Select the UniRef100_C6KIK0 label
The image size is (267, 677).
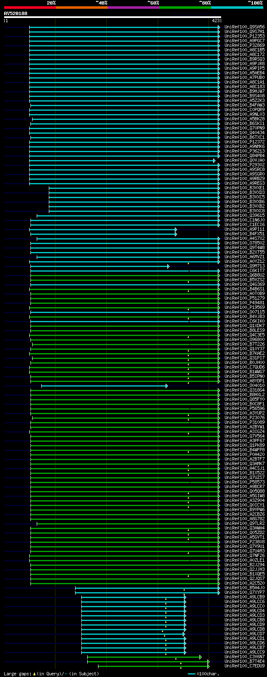[x=244, y=321]
